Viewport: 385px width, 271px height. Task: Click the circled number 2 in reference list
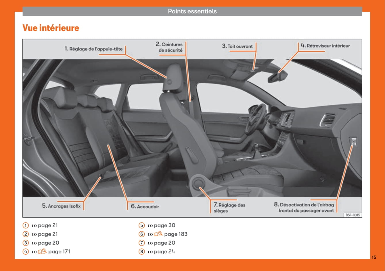(26, 234)
